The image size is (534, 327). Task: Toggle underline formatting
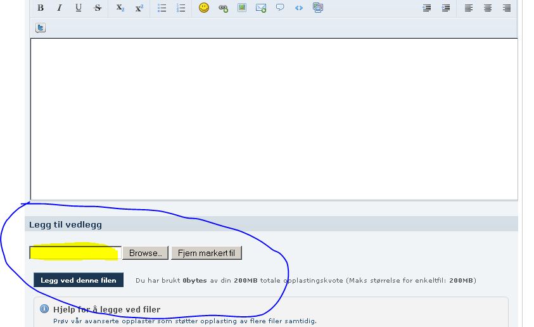tap(79, 8)
